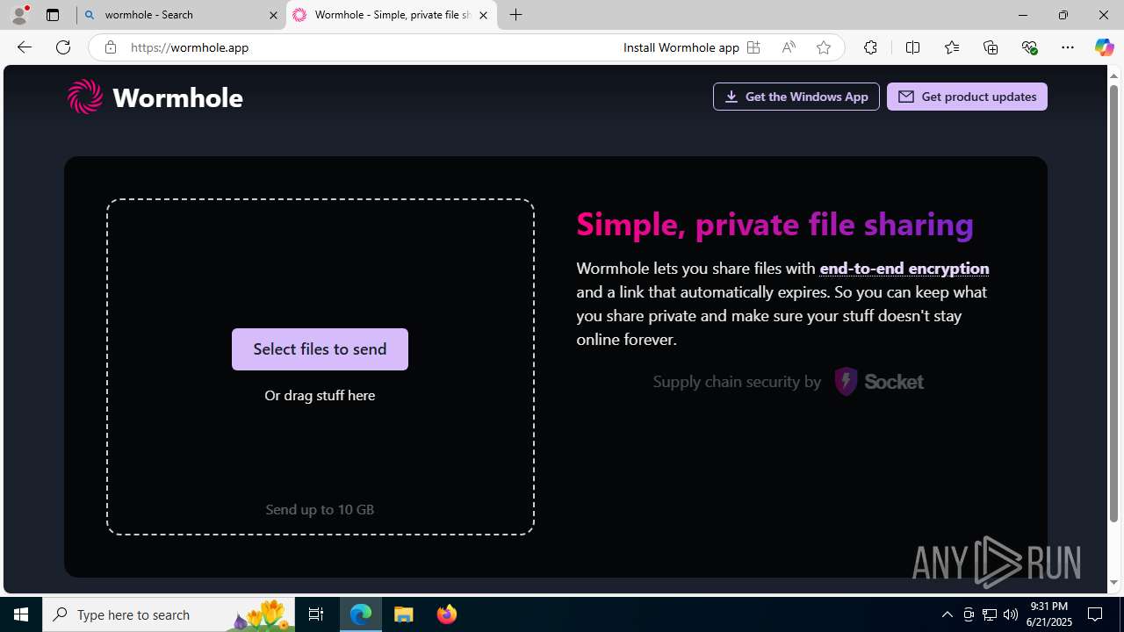The height and width of the screenshot is (632, 1124).
Task: Click Get the Windows App button
Action: point(796,97)
